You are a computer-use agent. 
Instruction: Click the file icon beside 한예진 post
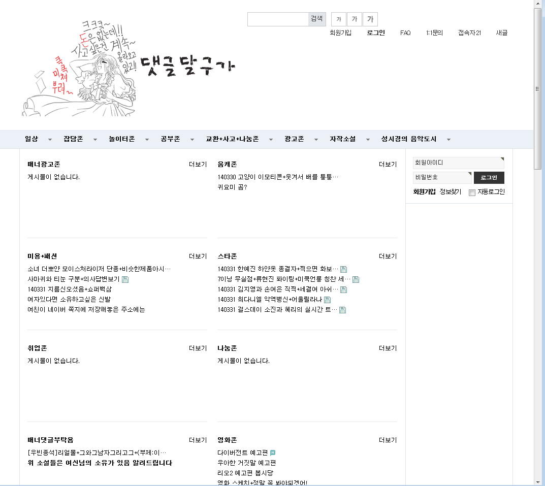[343, 269]
